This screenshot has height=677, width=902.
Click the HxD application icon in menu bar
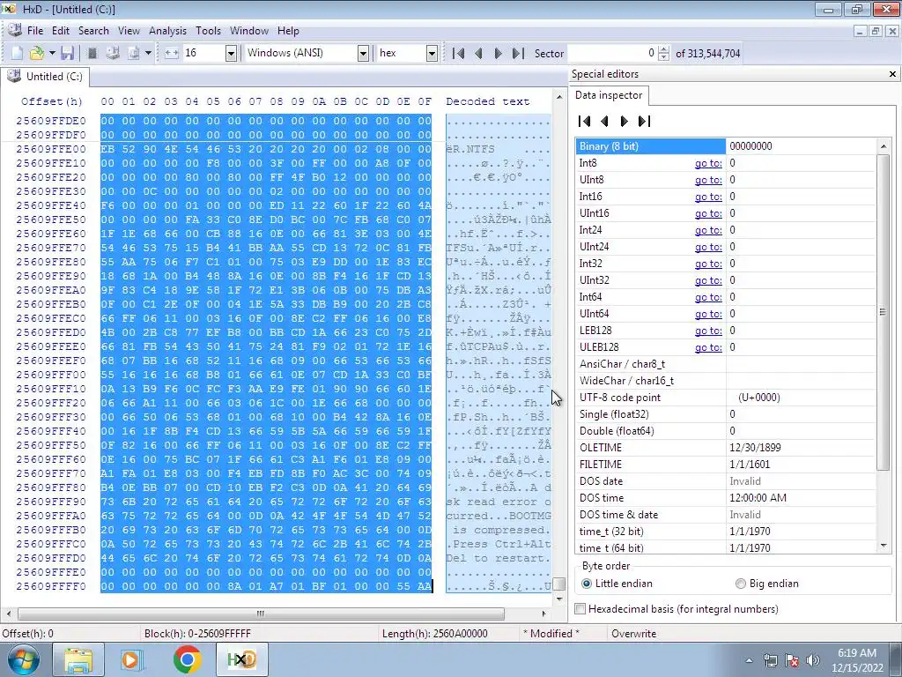14,31
